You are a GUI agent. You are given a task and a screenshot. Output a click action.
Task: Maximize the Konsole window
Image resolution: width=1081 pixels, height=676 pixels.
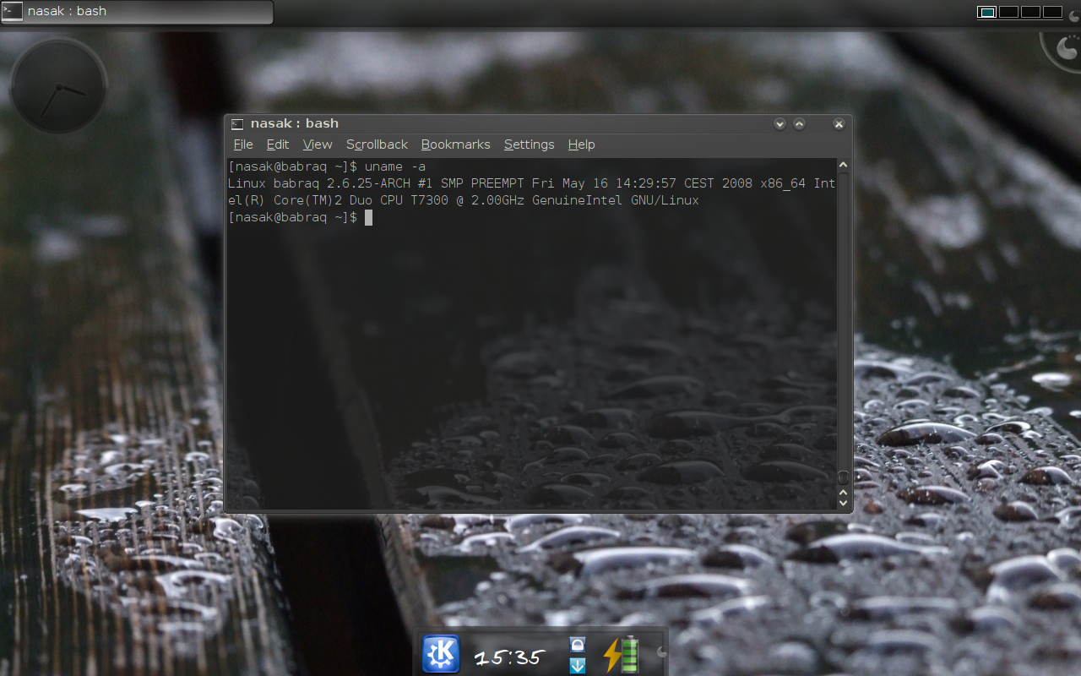coord(799,124)
